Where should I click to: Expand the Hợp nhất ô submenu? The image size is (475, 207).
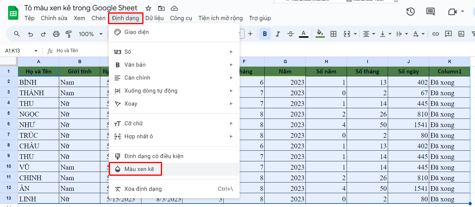[174, 137]
